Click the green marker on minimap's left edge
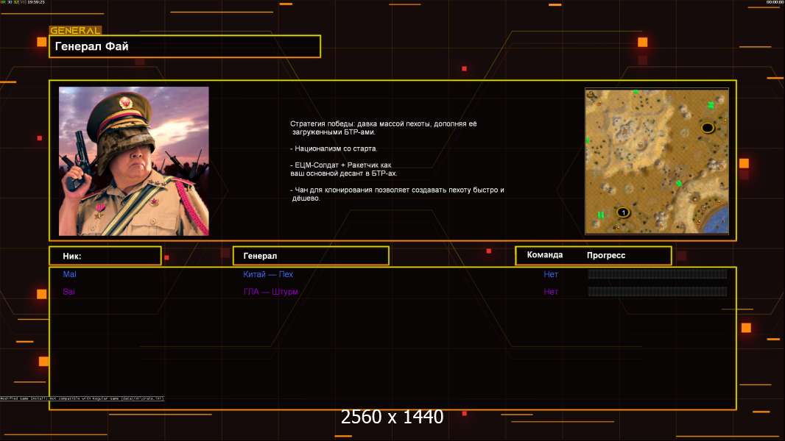This screenshot has height=441, width=785. (x=588, y=140)
